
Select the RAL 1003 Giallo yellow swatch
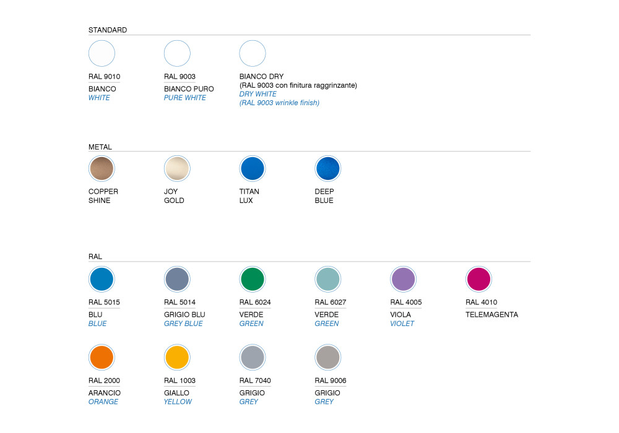[x=177, y=358]
